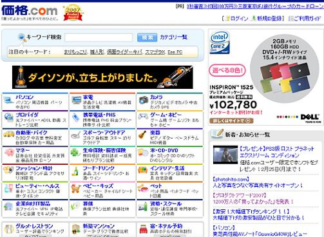Click the 資格・スクール category icon
324x237 pixels.
[x=143, y=207]
